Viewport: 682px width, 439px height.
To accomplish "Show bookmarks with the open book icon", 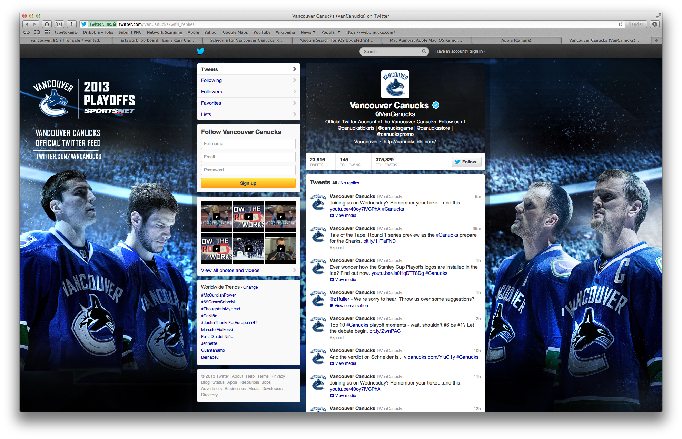I will (x=37, y=32).
